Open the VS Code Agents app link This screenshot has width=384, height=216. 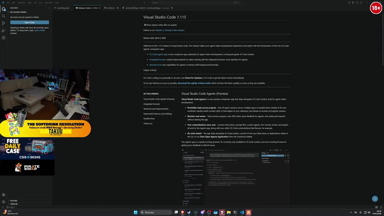158,54
